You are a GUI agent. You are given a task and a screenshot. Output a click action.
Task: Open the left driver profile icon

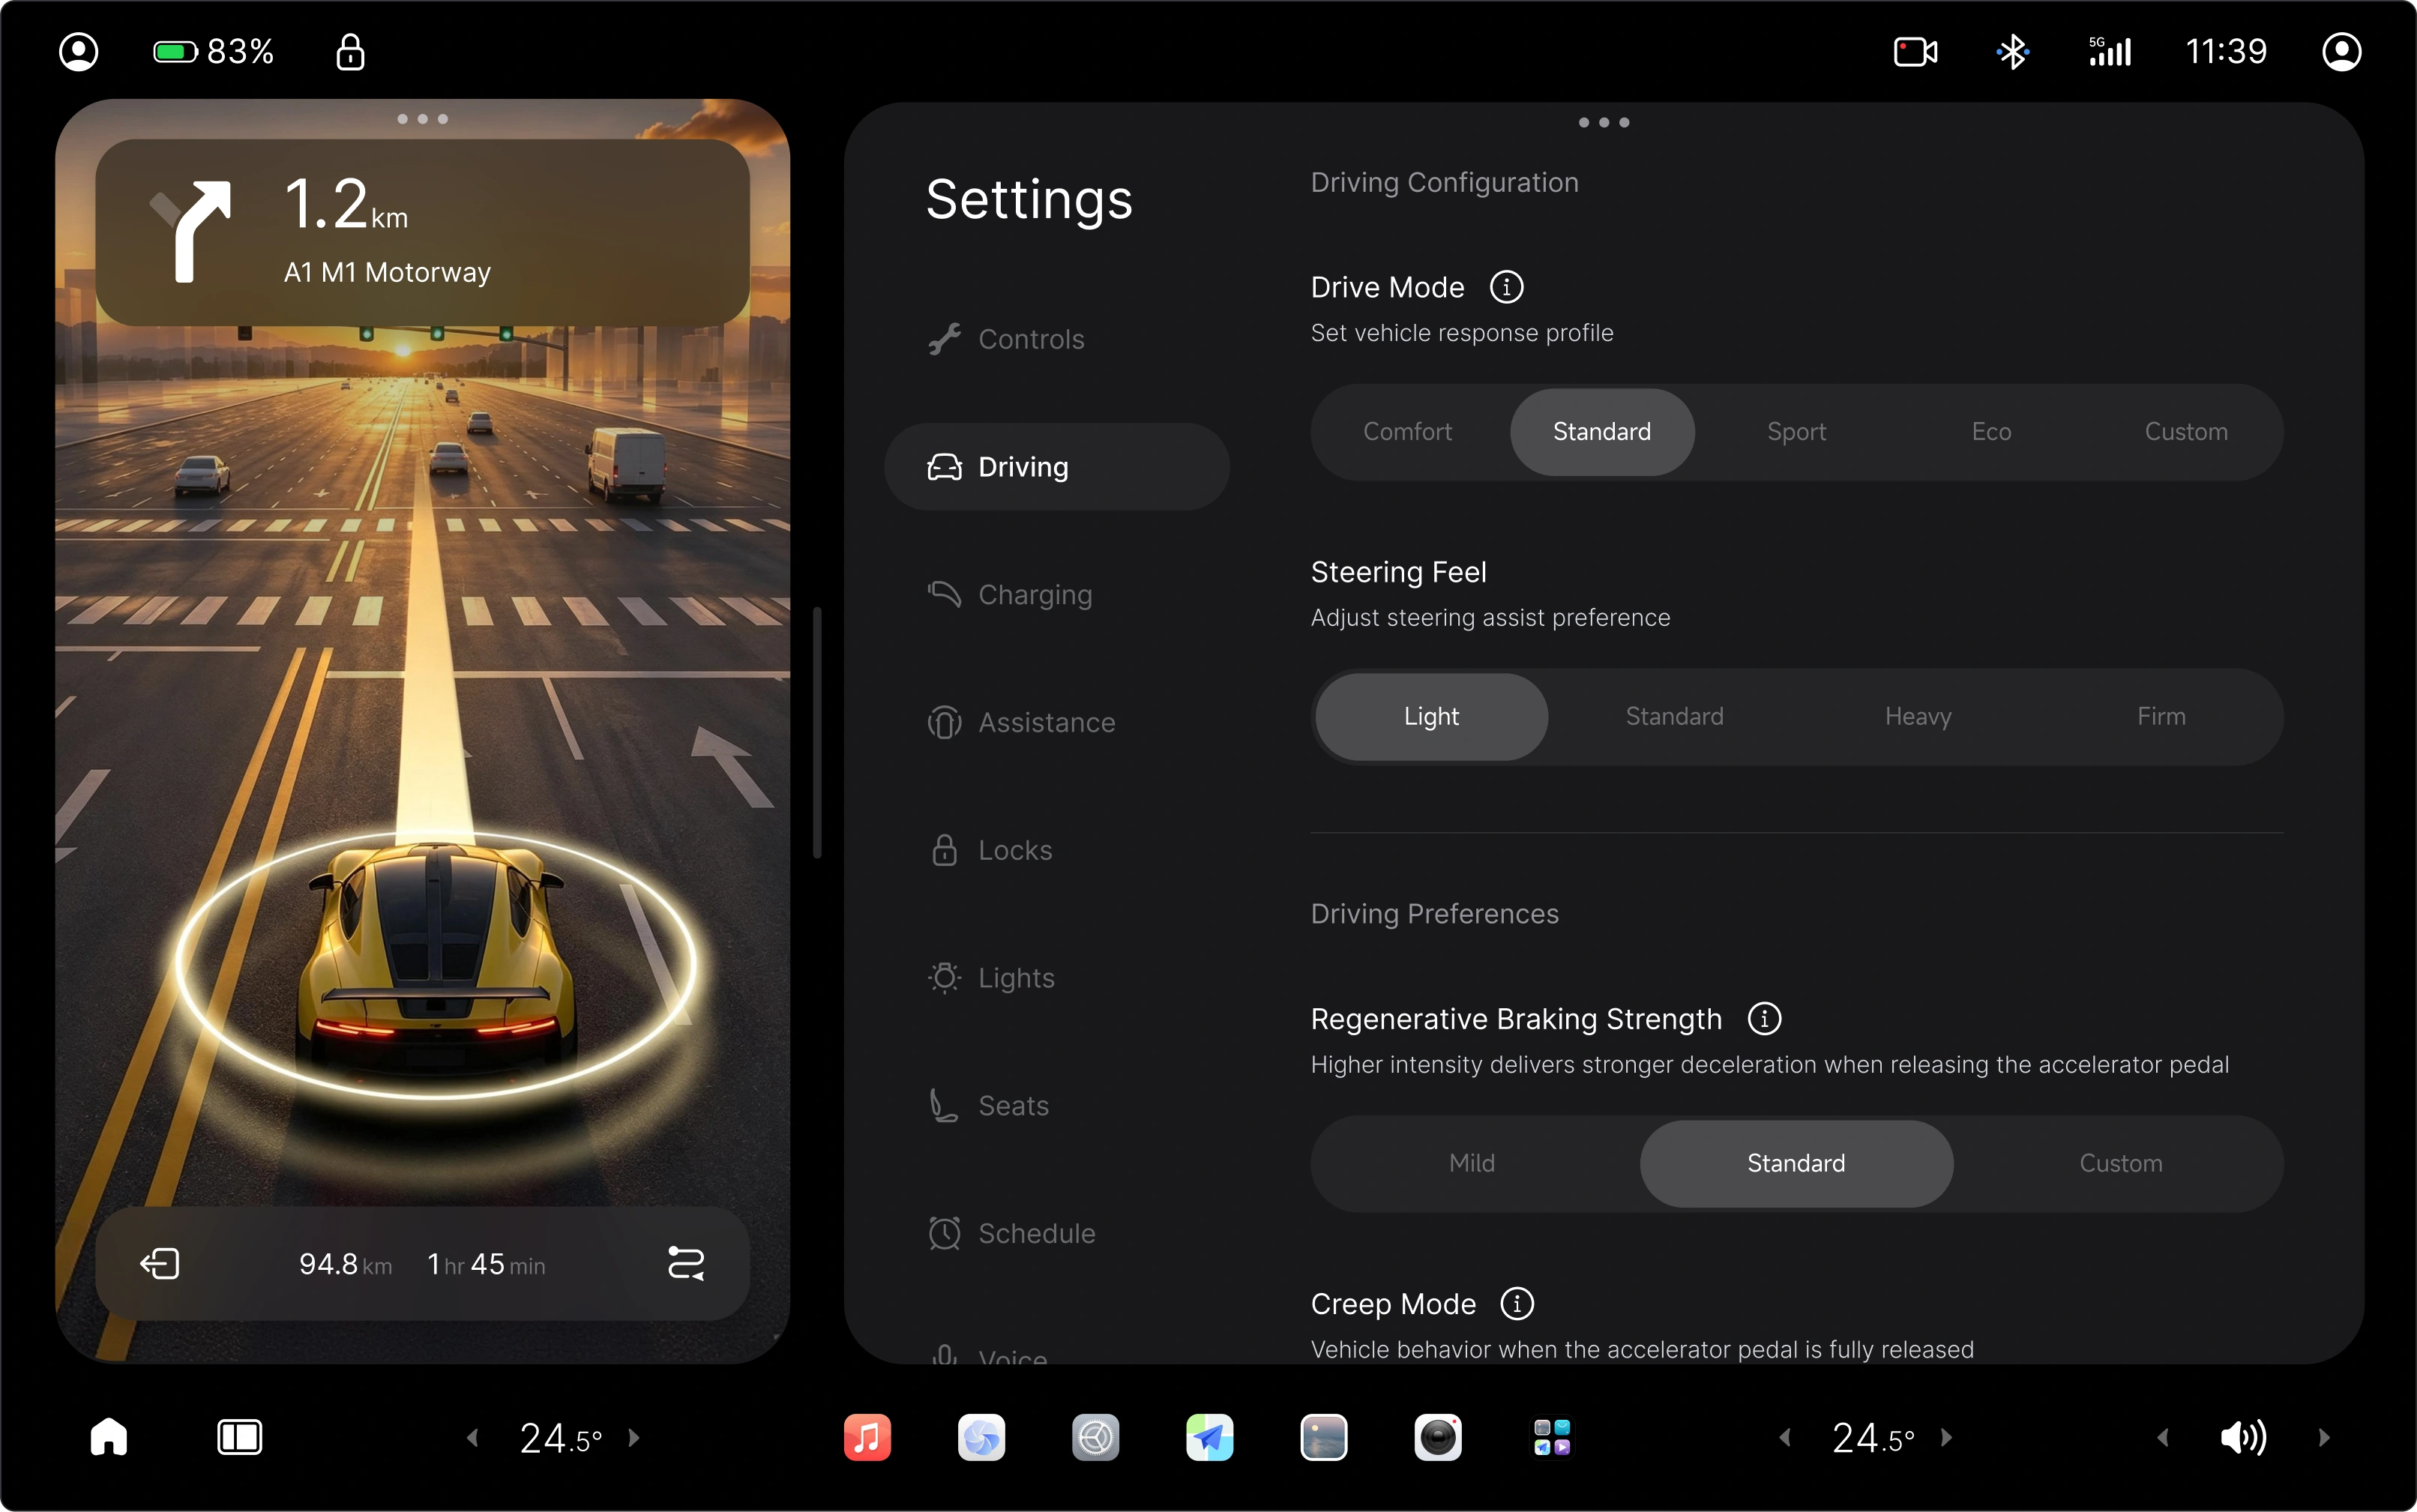[79, 51]
